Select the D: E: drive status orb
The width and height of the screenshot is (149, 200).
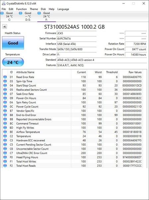click(21, 13)
